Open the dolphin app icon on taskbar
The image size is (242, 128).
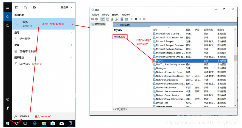click(x=71, y=123)
